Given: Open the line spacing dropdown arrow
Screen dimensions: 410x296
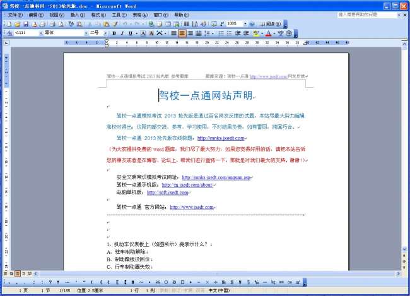Looking at the screenshot, I should coord(213,33).
